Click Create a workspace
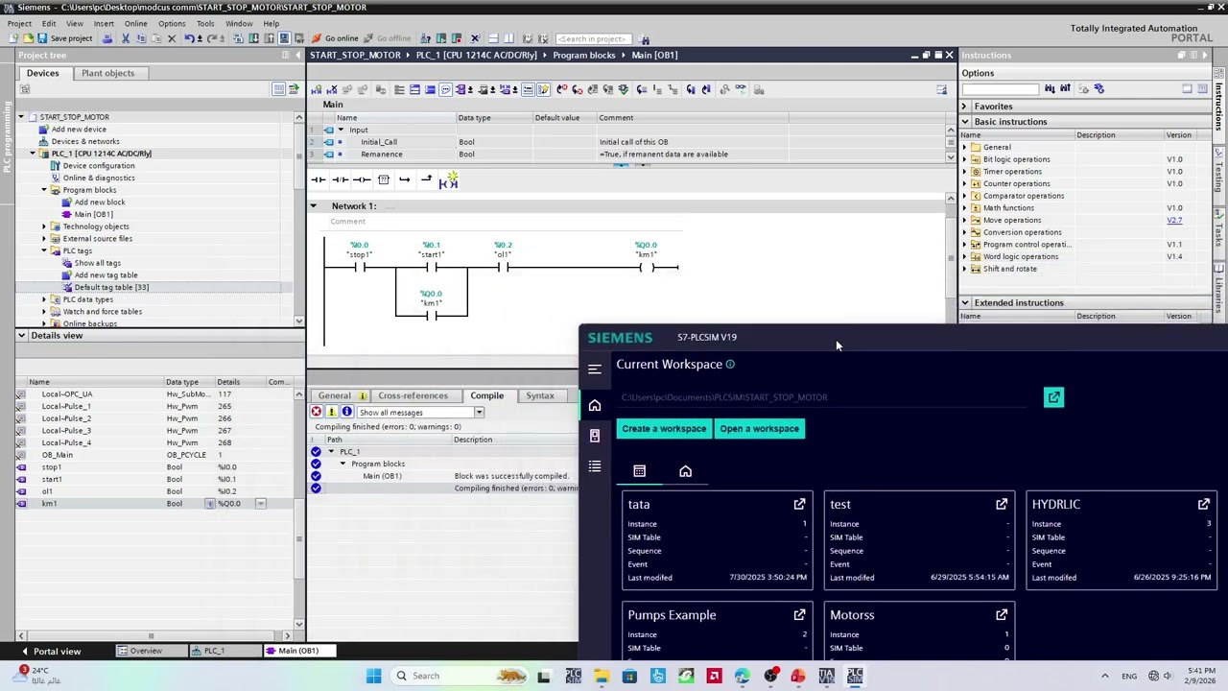Viewport: 1228px width, 691px height. tap(664, 429)
